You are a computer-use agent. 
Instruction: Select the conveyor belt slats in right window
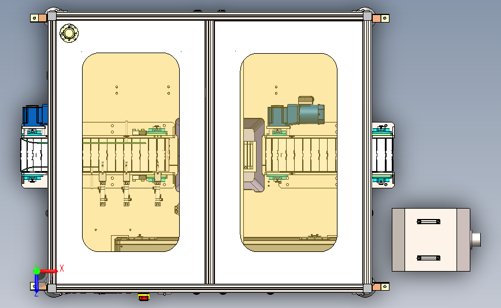point(300,155)
